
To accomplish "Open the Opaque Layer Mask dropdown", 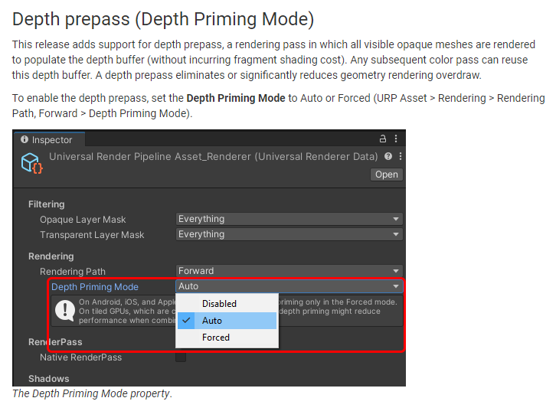I will 289,219.
